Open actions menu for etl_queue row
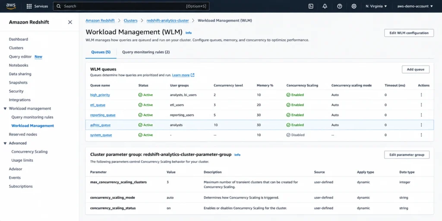442x221 pixels. [x=421, y=105]
